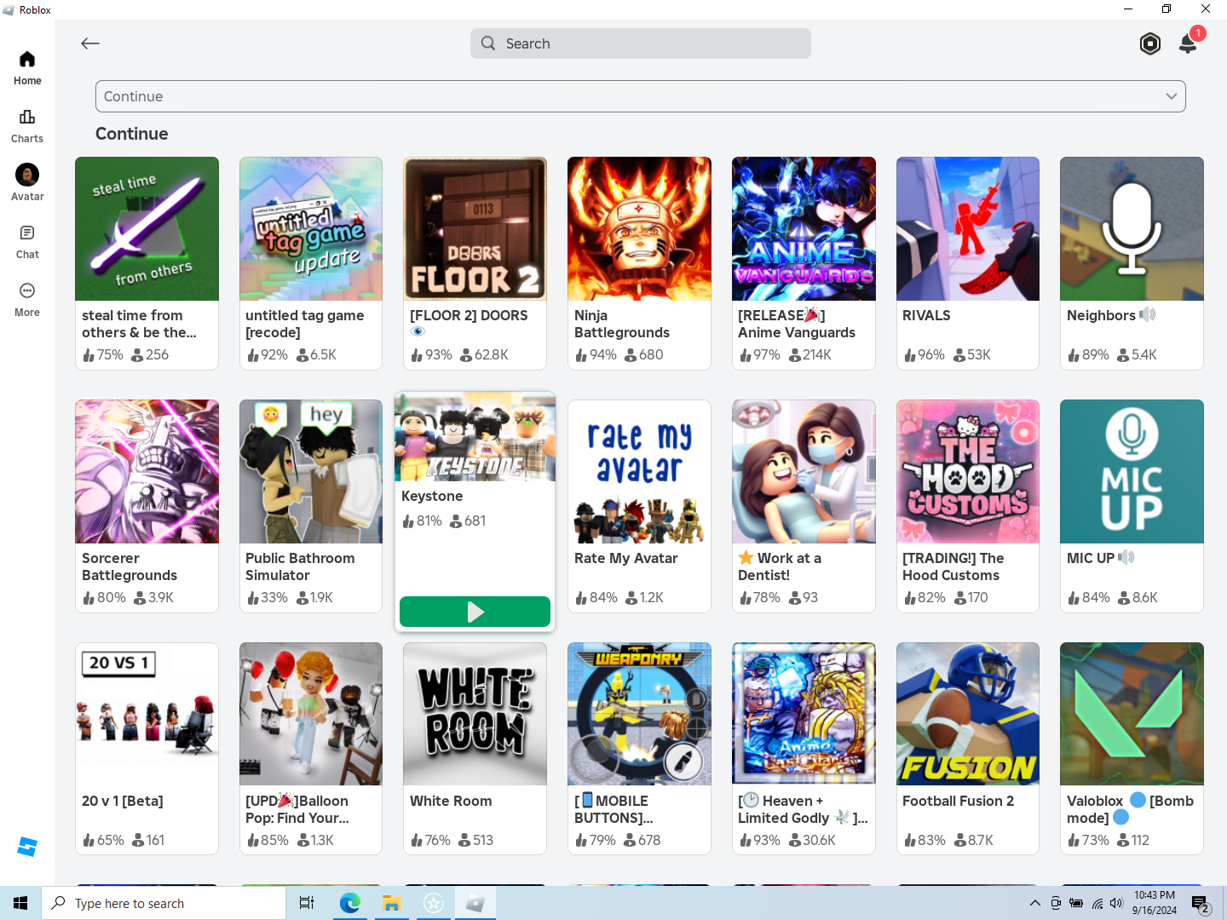This screenshot has height=920, width=1227.
Task: Click the Ninja Battlegrounds title
Action: [x=622, y=324]
